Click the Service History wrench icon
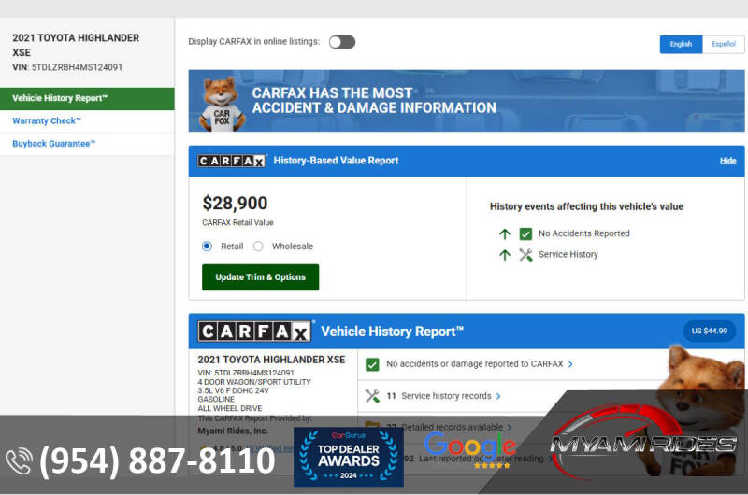The width and height of the screenshot is (748, 495). pyautogui.click(x=525, y=254)
